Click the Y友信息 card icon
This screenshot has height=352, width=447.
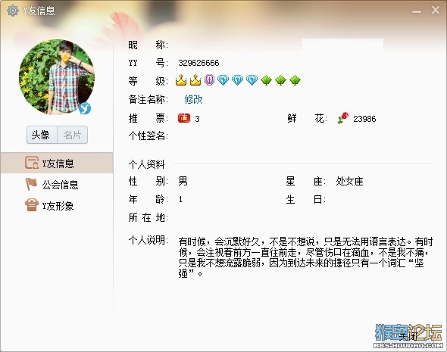31,163
